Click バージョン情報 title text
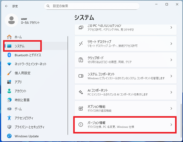Viewport: 183px width, 142px height. pyautogui.click(x=96, y=123)
